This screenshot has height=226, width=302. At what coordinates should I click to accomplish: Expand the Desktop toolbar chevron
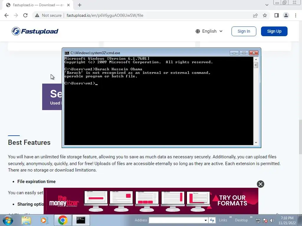(251, 217)
